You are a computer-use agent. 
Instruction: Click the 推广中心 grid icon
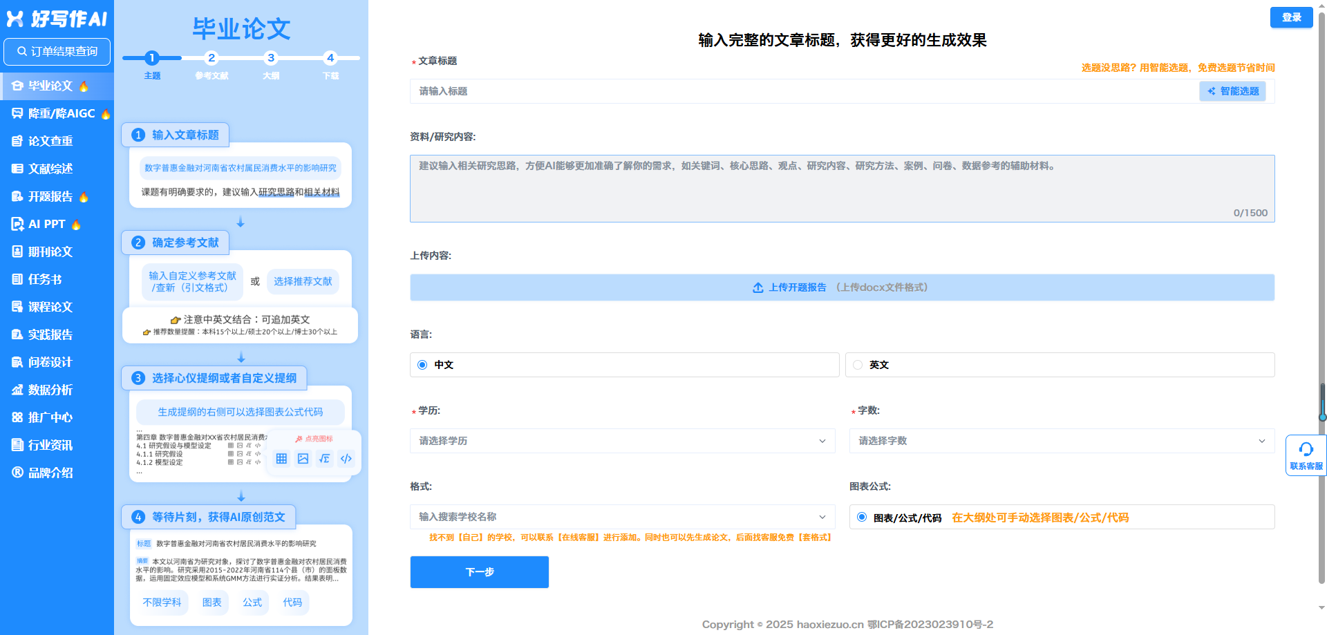pyautogui.click(x=17, y=417)
